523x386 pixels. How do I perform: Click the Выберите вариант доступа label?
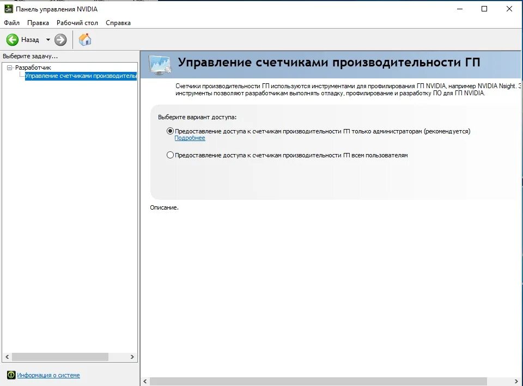(197, 117)
